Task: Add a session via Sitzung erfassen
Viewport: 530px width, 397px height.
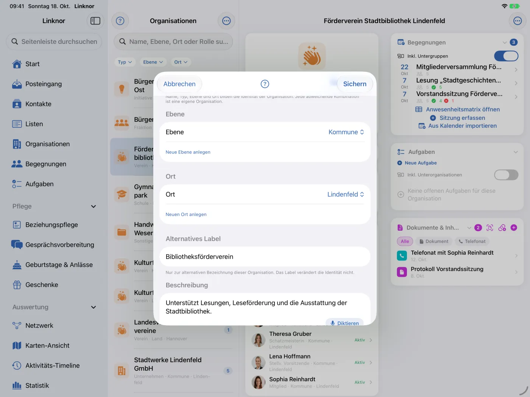Action: [x=458, y=118]
